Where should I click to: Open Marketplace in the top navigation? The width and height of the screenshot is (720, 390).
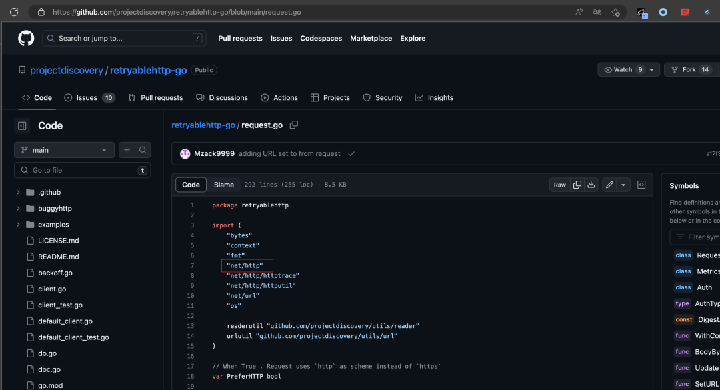(x=371, y=39)
